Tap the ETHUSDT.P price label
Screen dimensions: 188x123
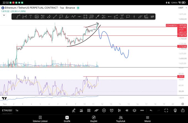(171, 25)
